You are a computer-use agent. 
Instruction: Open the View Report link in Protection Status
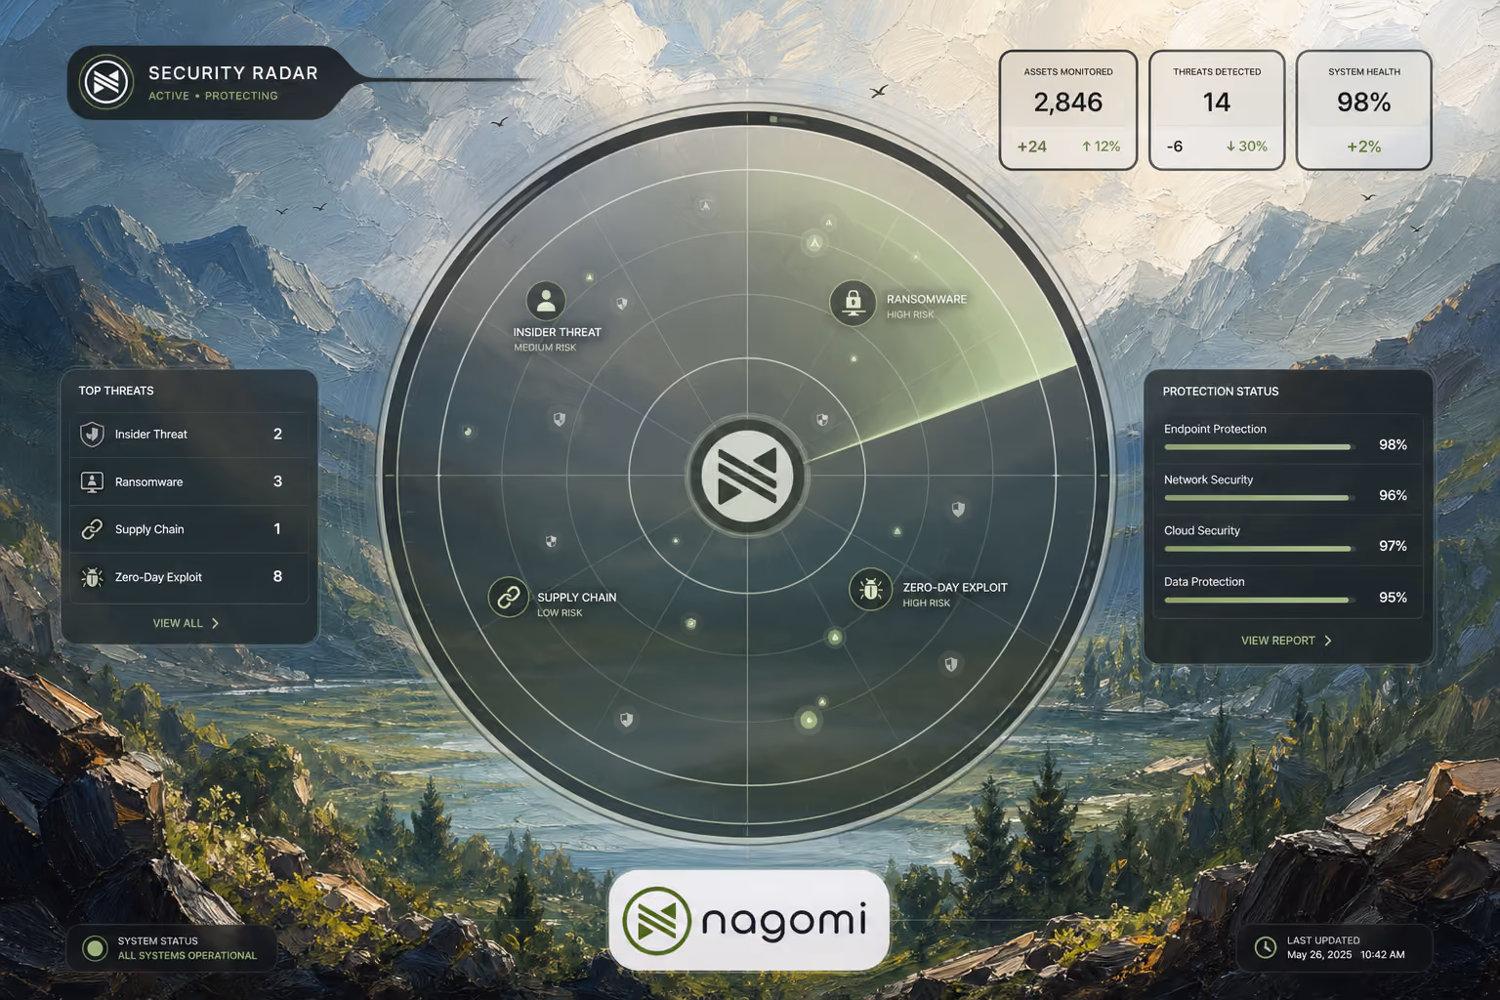(1277, 641)
